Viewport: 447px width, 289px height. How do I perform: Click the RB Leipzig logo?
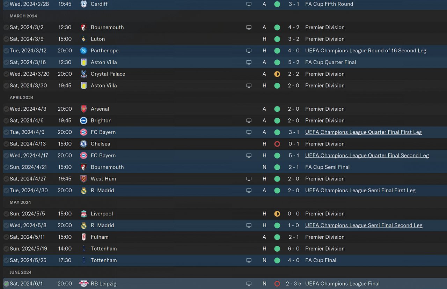(83, 284)
